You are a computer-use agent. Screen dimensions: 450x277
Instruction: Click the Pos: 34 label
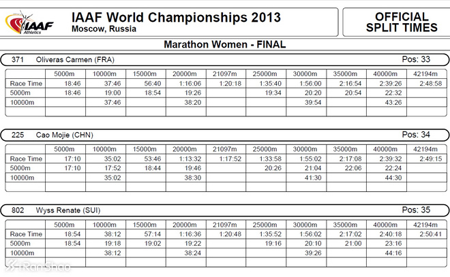coord(416,134)
